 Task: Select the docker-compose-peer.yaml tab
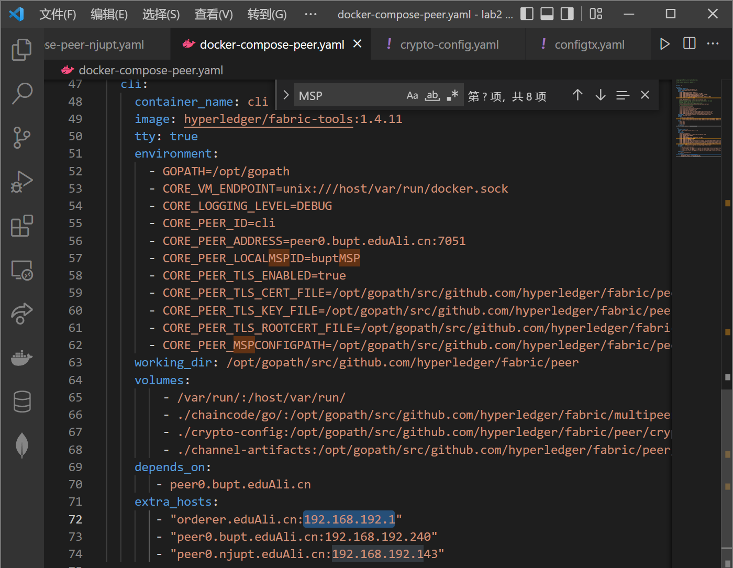point(271,44)
